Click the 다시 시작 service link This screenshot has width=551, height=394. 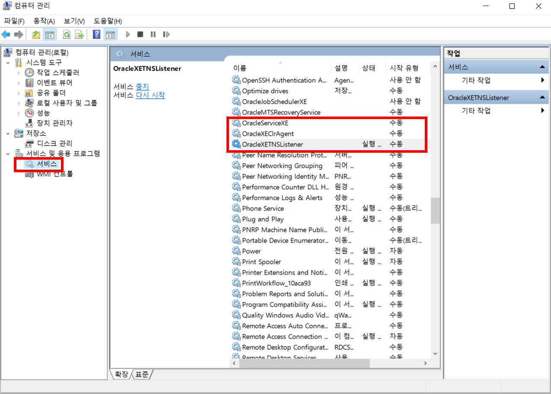coord(150,95)
